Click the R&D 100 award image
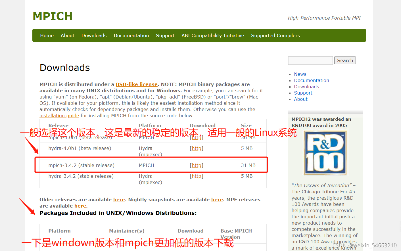The width and height of the screenshot is (401, 251). coord(325,153)
